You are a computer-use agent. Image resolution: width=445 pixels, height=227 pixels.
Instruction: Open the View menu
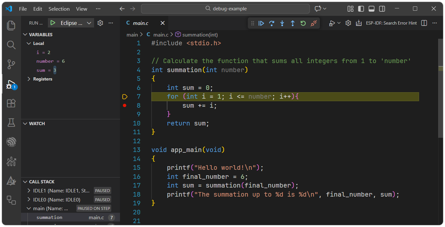81,9
